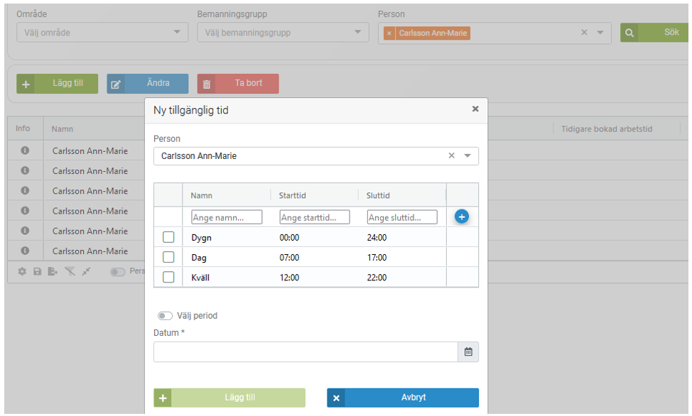
Task: Click info icon on first Carlsson Ann-Marie row
Action: (24, 151)
